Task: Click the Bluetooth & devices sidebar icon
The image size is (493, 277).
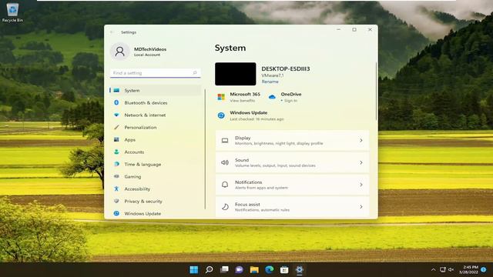Action: click(116, 102)
